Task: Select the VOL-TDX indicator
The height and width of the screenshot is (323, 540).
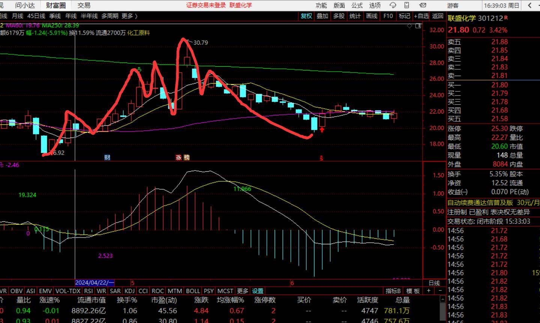Action: click(68, 291)
